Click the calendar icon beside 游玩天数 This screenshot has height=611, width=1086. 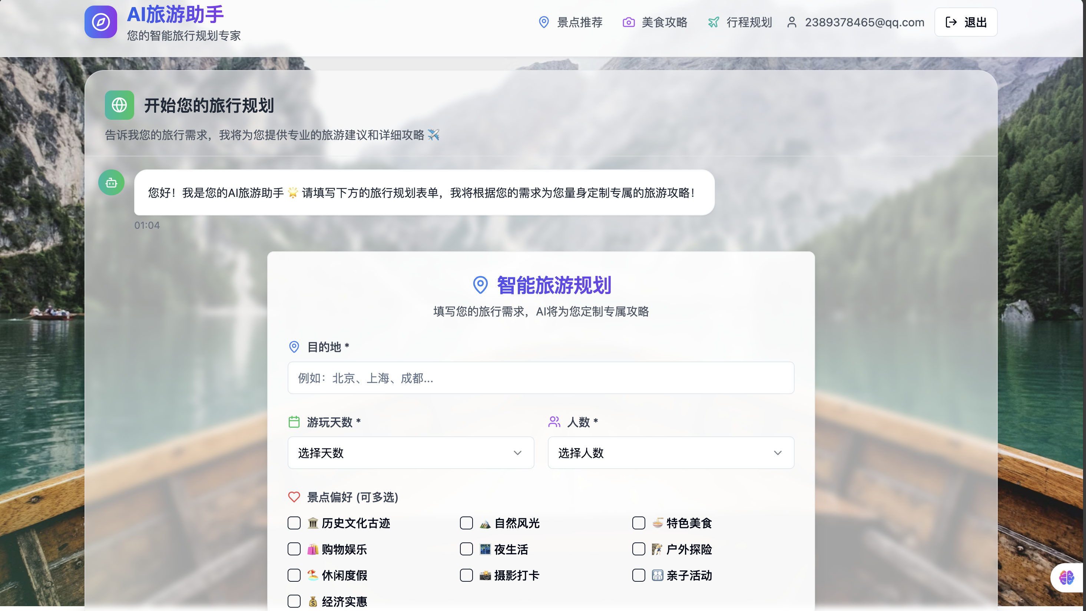pos(294,422)
